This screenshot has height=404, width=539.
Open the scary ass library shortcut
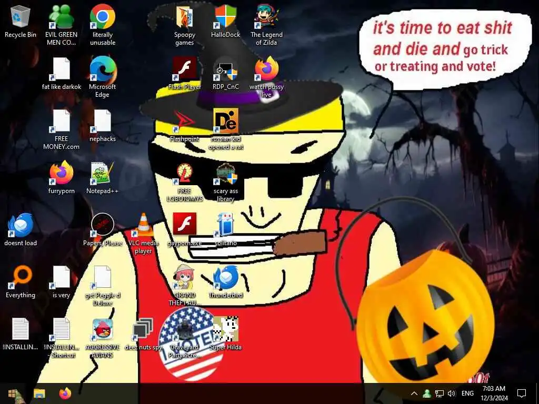tap(225, 182)
